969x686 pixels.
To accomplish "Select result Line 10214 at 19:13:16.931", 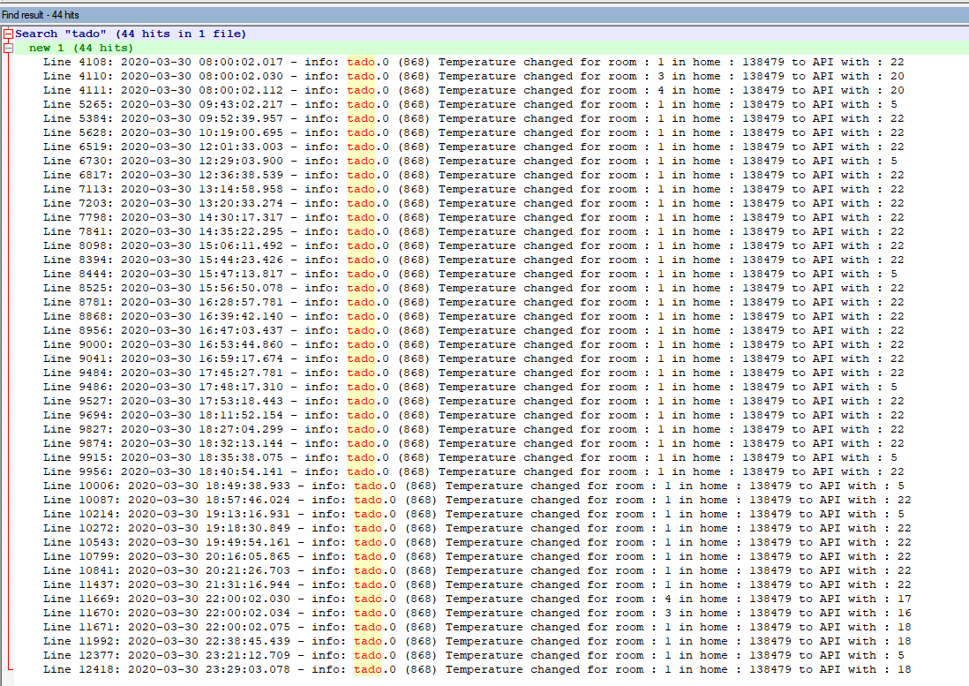I will [x=473, y=514].
